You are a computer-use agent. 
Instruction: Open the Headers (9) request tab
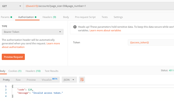coord(49,17)
